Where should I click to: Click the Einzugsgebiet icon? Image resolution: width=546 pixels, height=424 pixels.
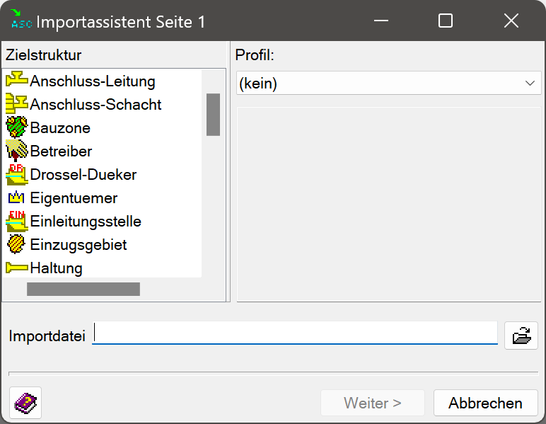tap(17, 244)
